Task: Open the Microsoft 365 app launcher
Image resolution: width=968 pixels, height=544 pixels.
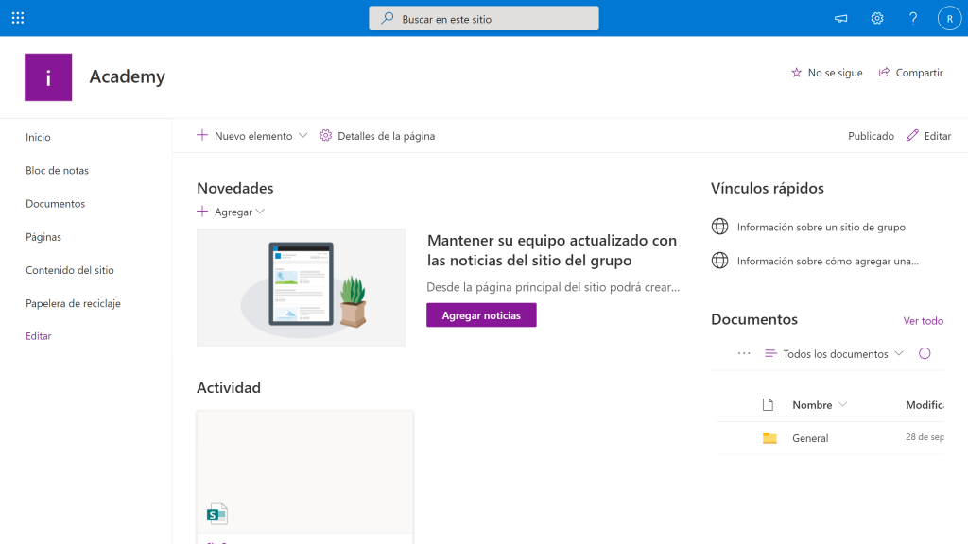Action: (17, 17)
